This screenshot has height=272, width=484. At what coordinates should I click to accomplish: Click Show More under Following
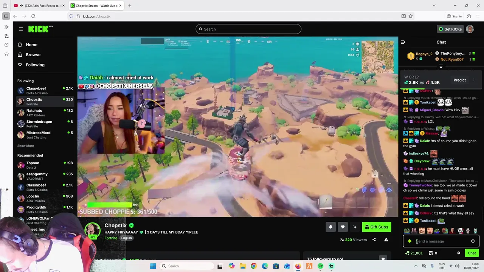[25, 146]
